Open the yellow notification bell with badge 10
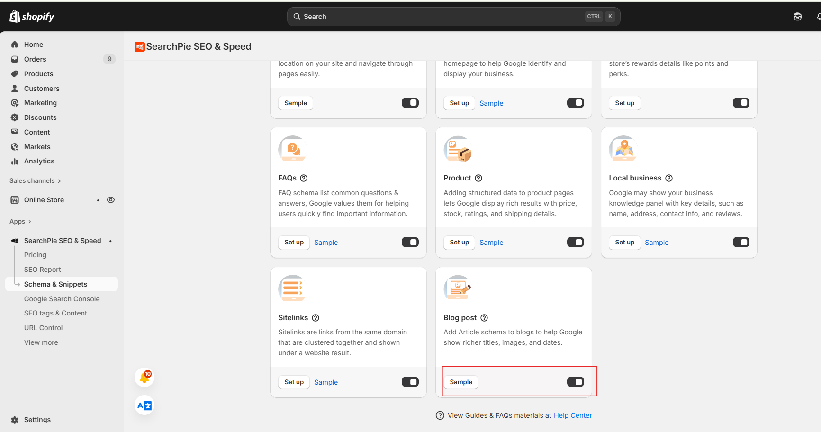 pos(144,377)
